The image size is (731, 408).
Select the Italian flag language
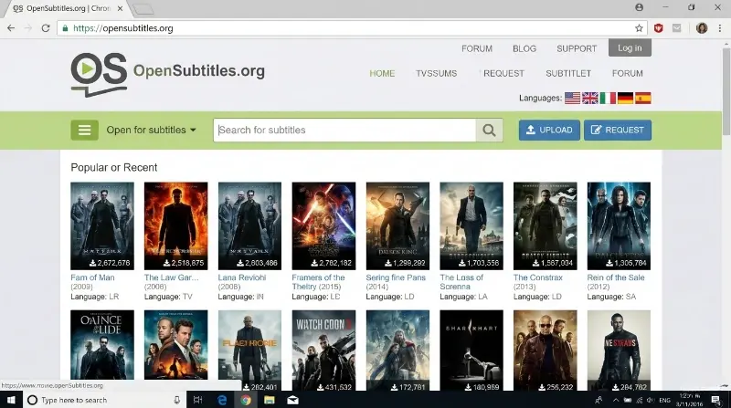(x=608, y=98)
